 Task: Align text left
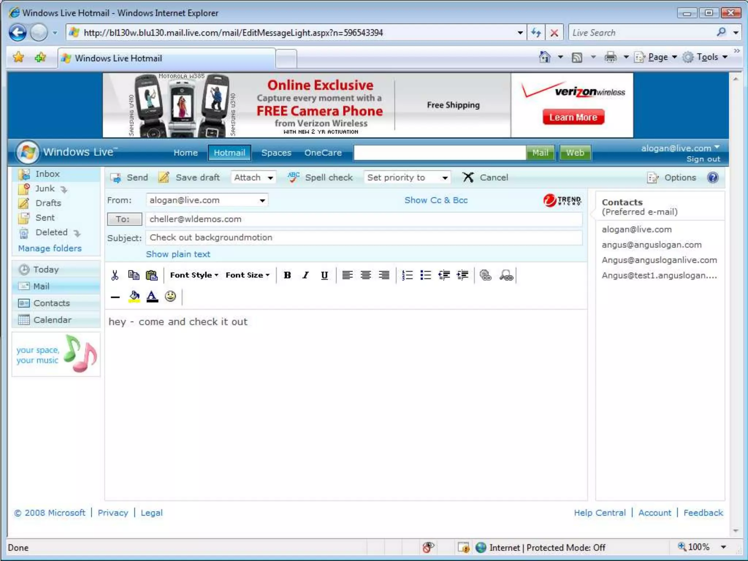(347, 275)
